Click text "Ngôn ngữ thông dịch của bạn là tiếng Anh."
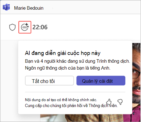 pos(68,68)
